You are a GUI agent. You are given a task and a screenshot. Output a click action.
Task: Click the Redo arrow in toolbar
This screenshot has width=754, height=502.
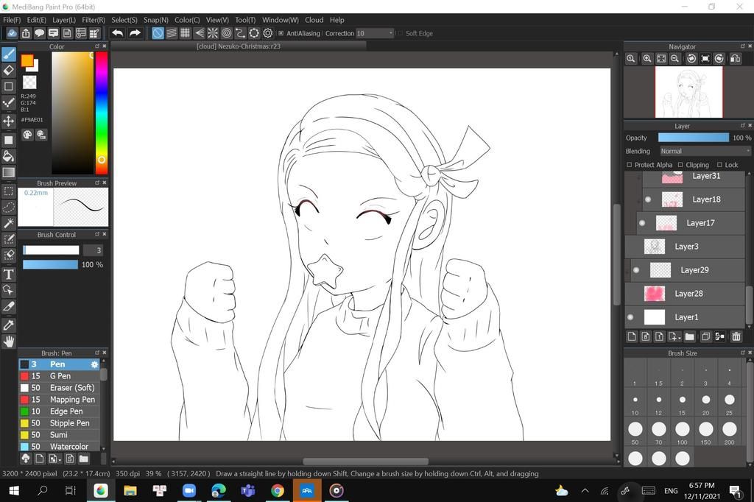(135, 33)
